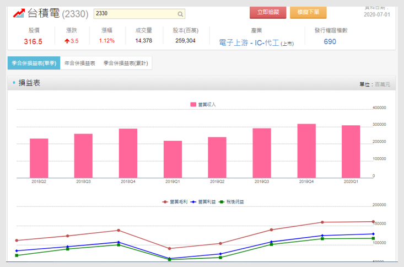Click the 成交量 column label

(144, 30)
